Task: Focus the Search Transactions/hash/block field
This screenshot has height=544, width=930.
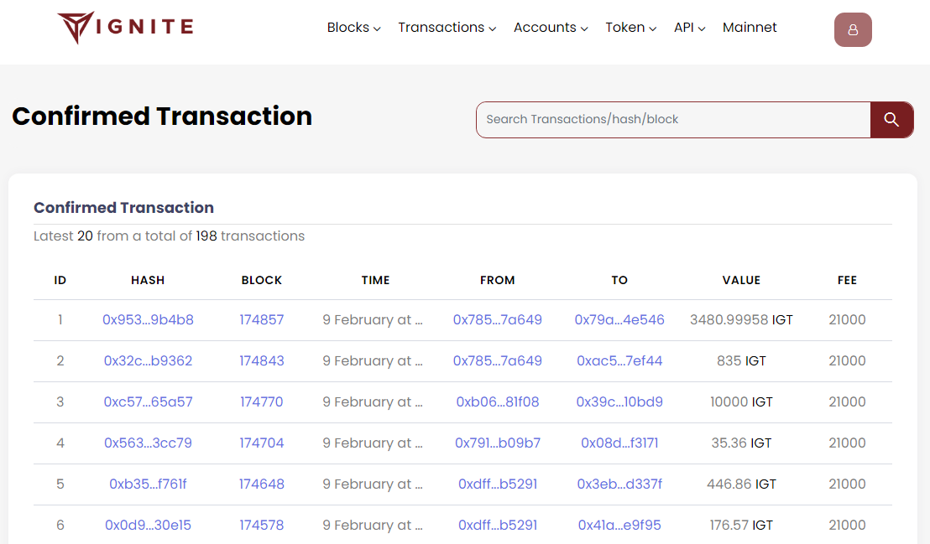Action: [x=673, y=120]
